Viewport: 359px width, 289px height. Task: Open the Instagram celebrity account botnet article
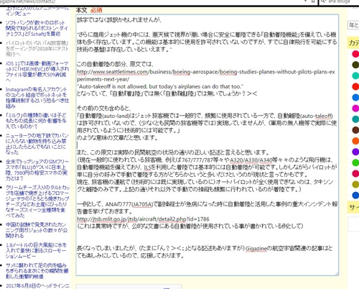(37, 98)
